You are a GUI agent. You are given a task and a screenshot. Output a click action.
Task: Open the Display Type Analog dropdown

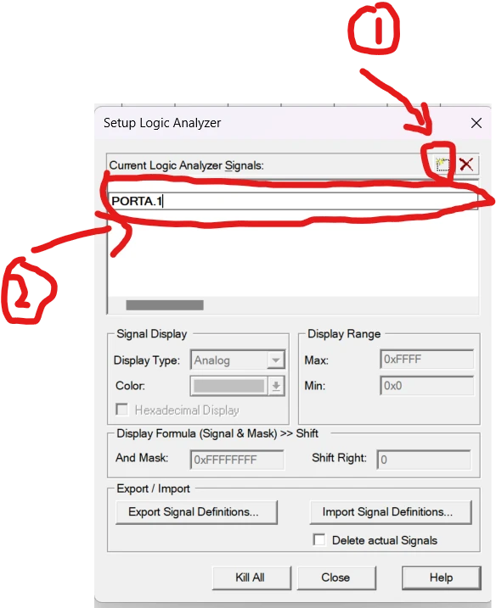click(x=238, y=360)
